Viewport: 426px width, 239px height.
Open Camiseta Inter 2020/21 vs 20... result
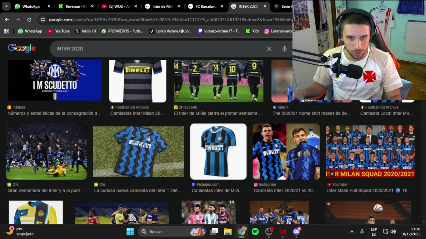point(285,191)
